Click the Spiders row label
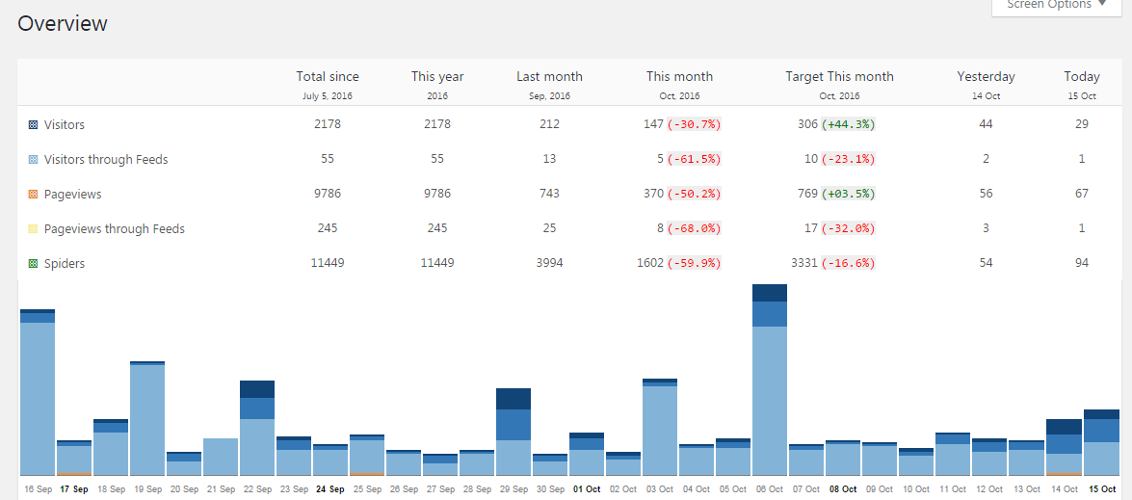 (x=65, y=263)
